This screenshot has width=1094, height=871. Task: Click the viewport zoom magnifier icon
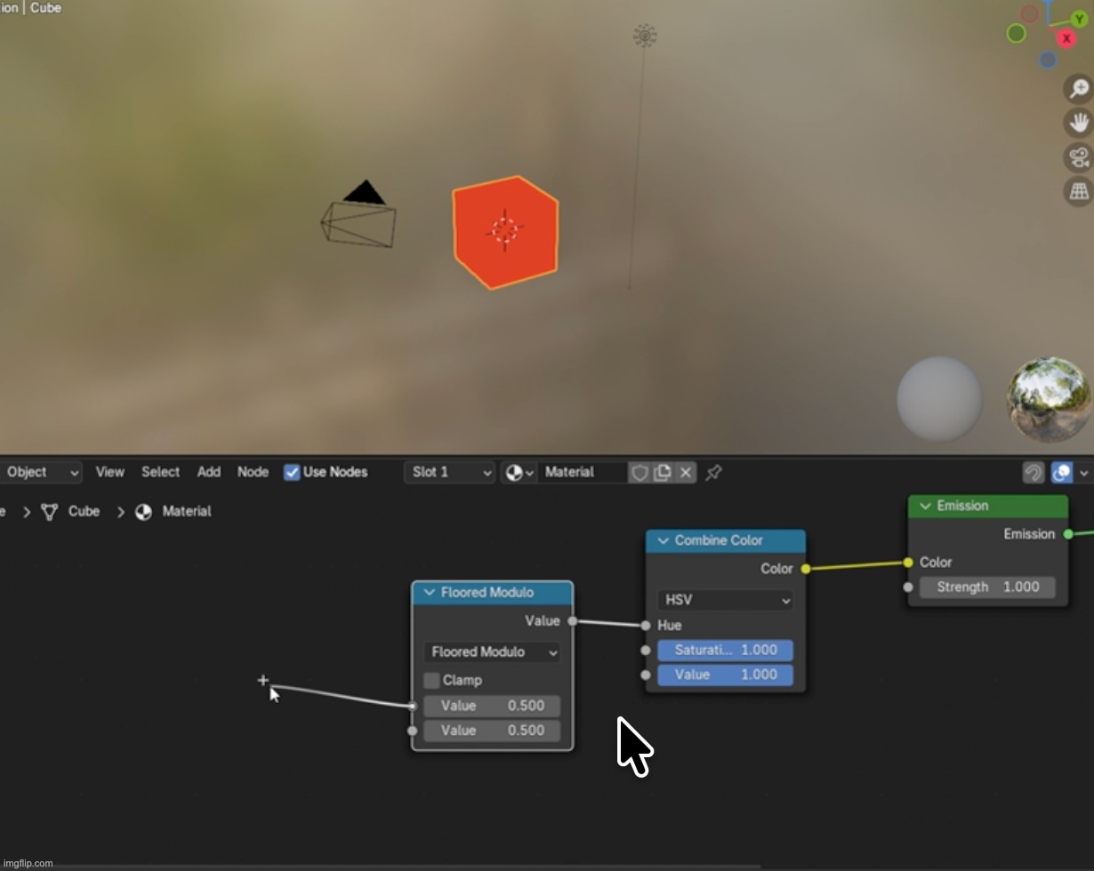(1078, 89)
